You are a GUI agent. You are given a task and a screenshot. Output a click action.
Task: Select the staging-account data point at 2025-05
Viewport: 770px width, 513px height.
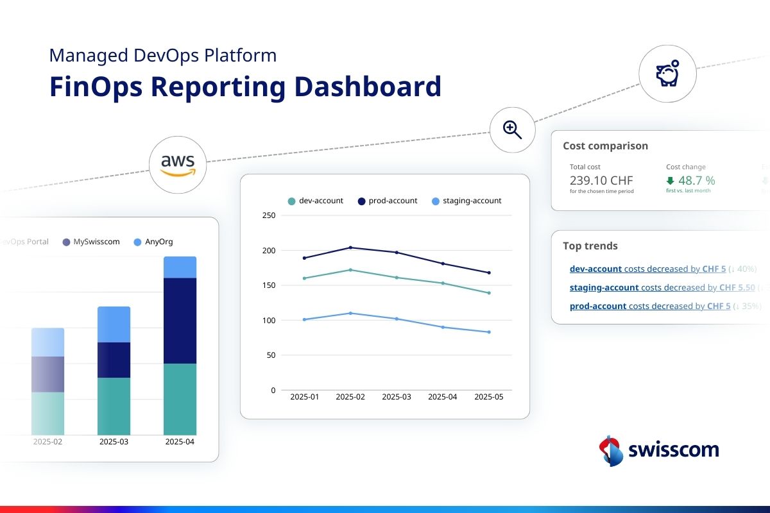489,332
